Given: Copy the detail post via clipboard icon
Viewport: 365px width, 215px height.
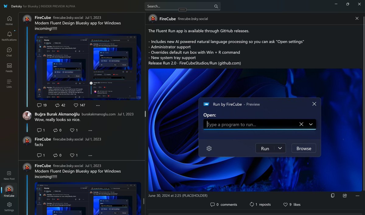Looking at the screenshot, I should tap(333, 196).
